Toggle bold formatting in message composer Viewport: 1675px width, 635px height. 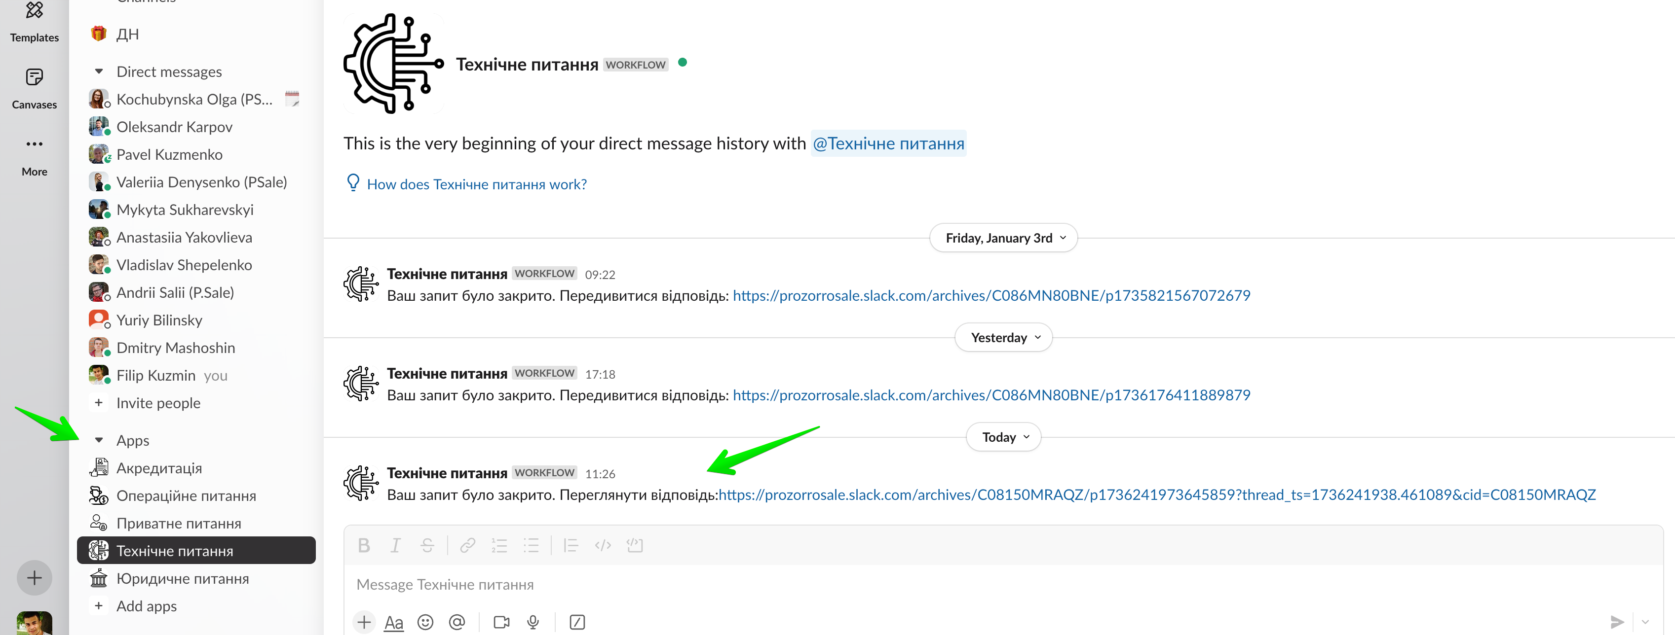(364, 545)
